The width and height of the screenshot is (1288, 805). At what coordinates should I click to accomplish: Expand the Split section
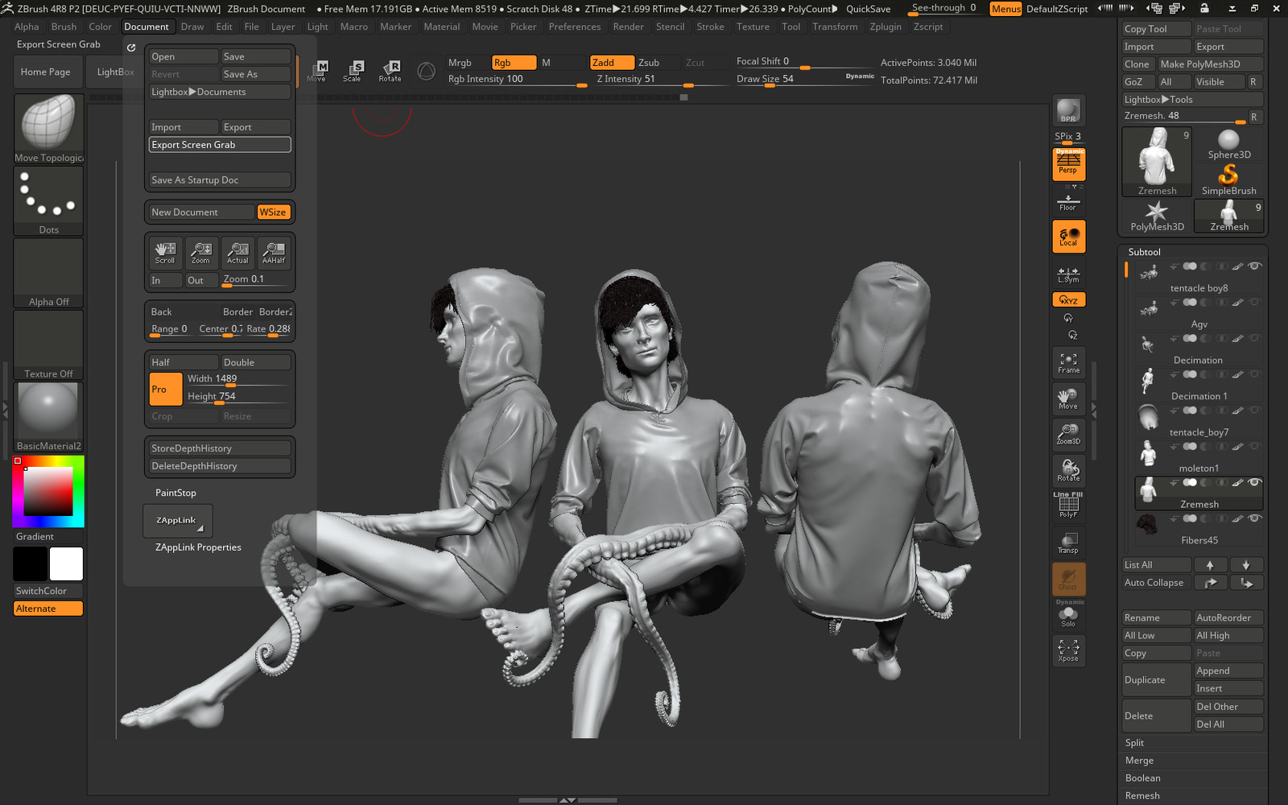click(1134, 743)
